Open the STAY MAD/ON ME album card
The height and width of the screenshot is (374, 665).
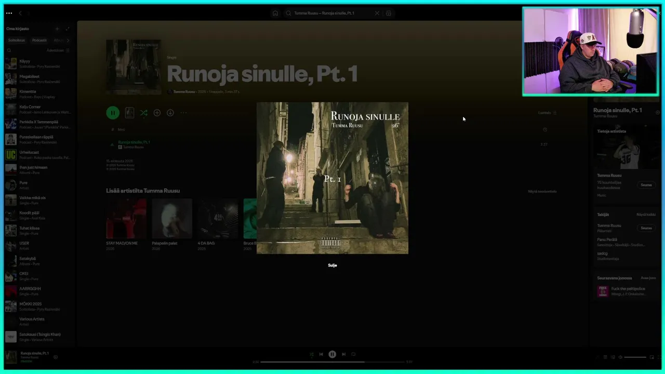click(x=126, y=225)
